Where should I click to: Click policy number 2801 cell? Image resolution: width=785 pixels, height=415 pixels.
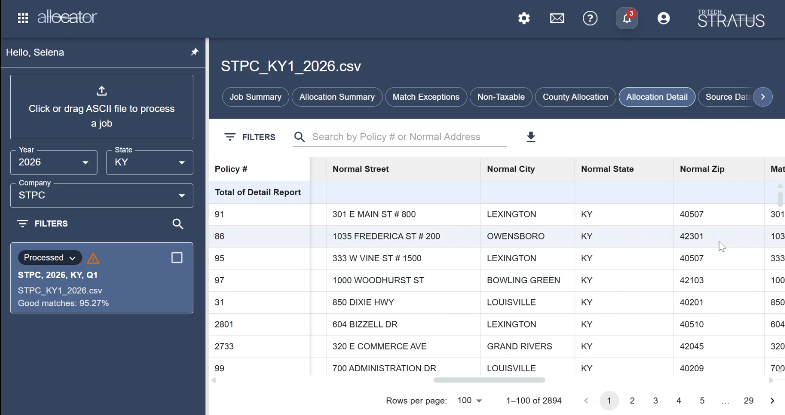(259, 324)
